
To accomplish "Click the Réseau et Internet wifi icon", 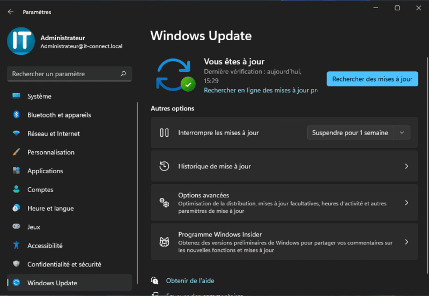I will (16, 134).
